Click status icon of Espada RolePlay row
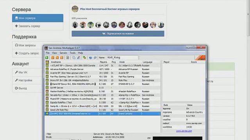Screen dimensions: 250x140 coord(47,103)
